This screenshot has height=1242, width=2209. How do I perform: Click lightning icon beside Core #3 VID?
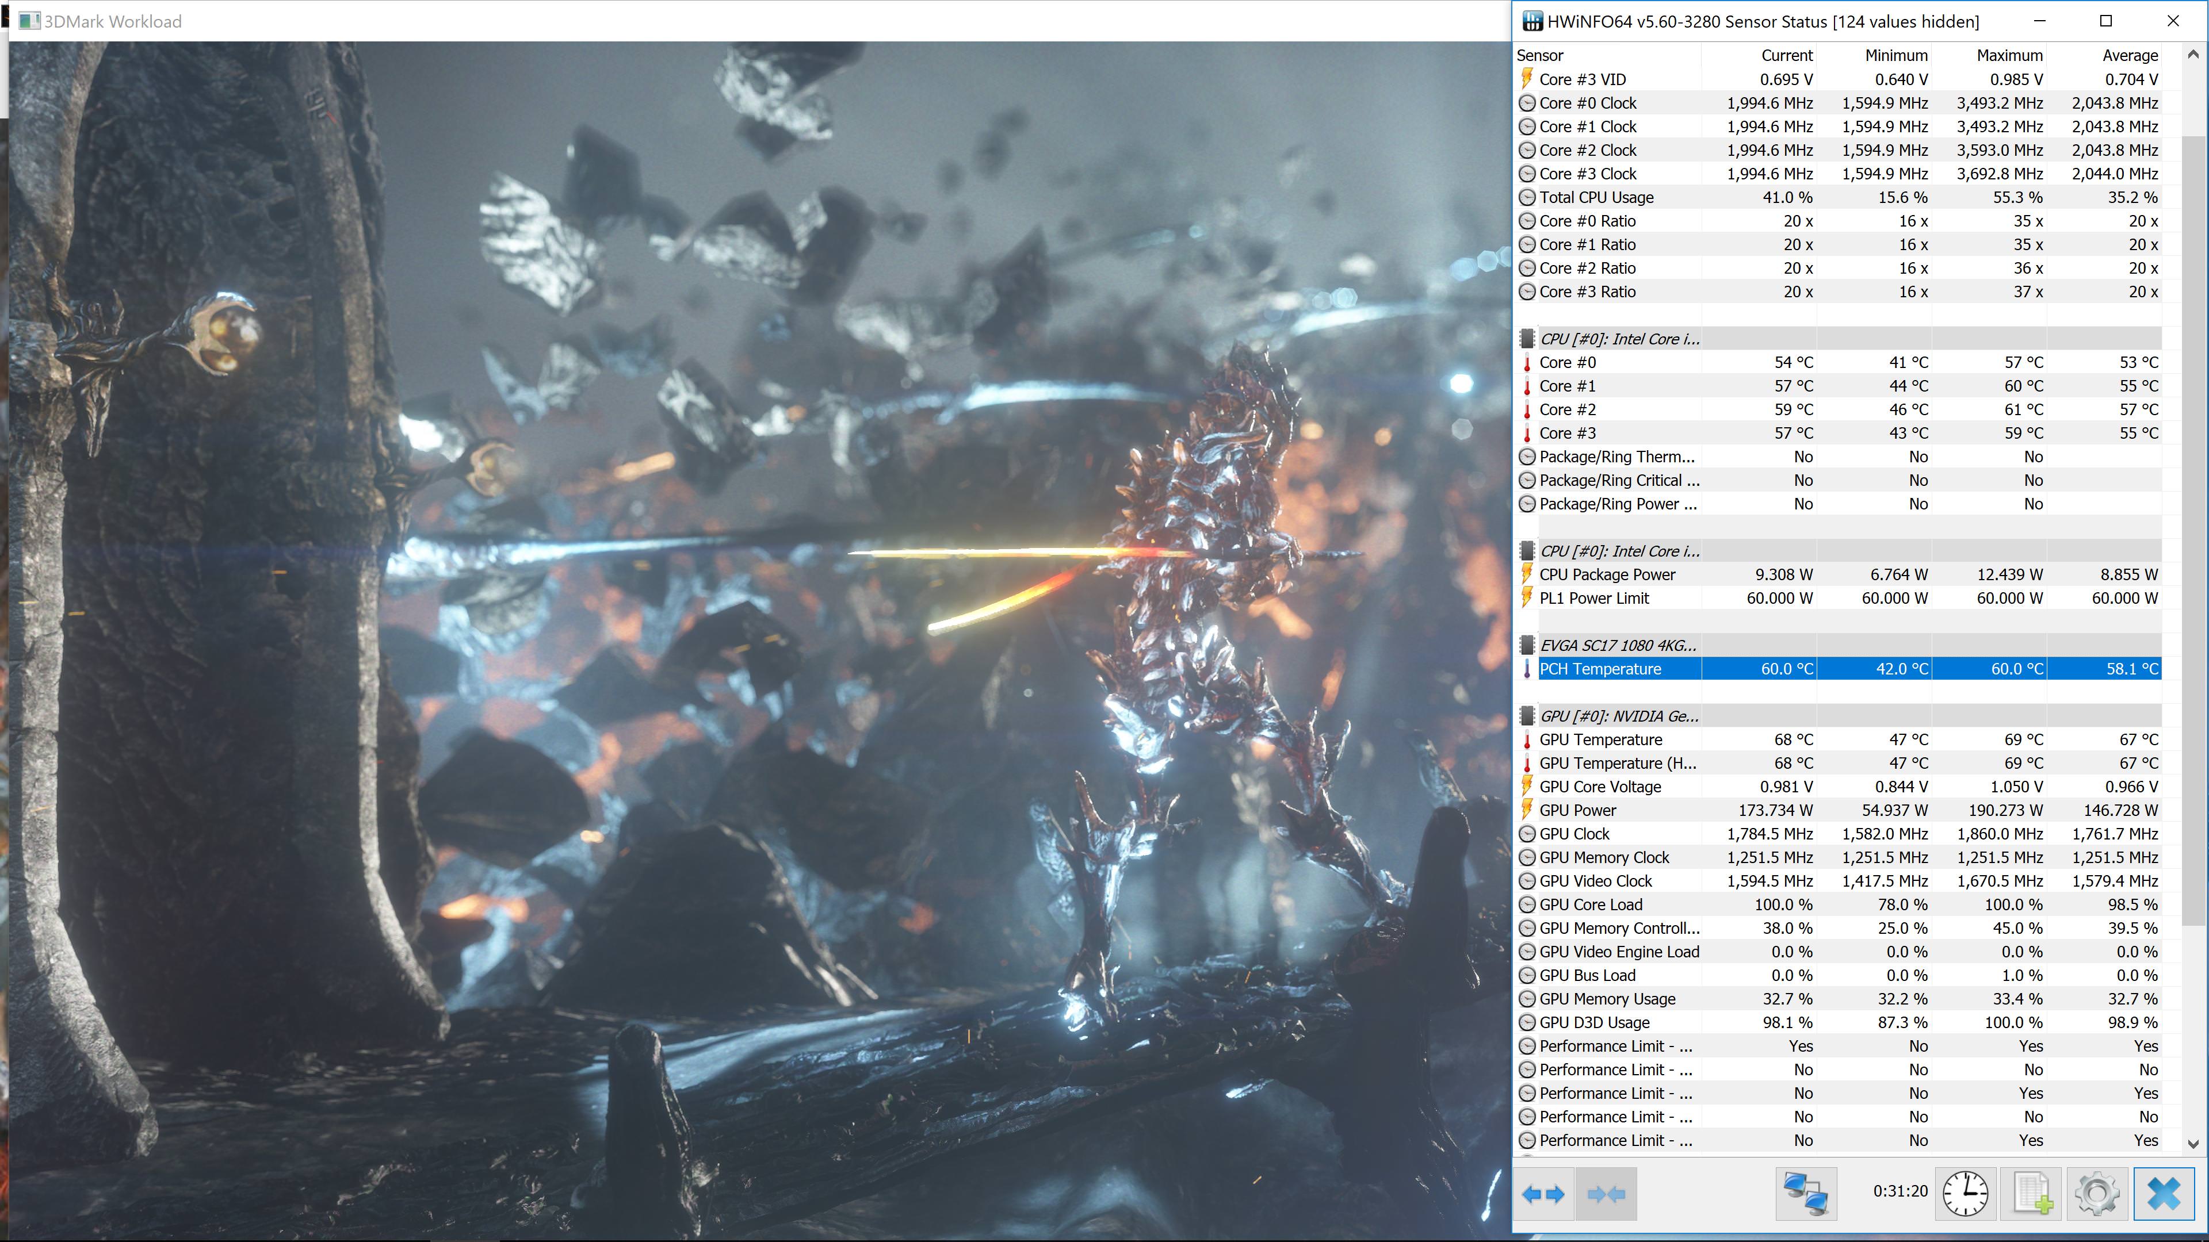(x=1526, y=79)
